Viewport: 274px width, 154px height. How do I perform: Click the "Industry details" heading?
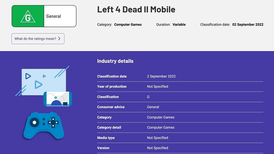(115, 61)
